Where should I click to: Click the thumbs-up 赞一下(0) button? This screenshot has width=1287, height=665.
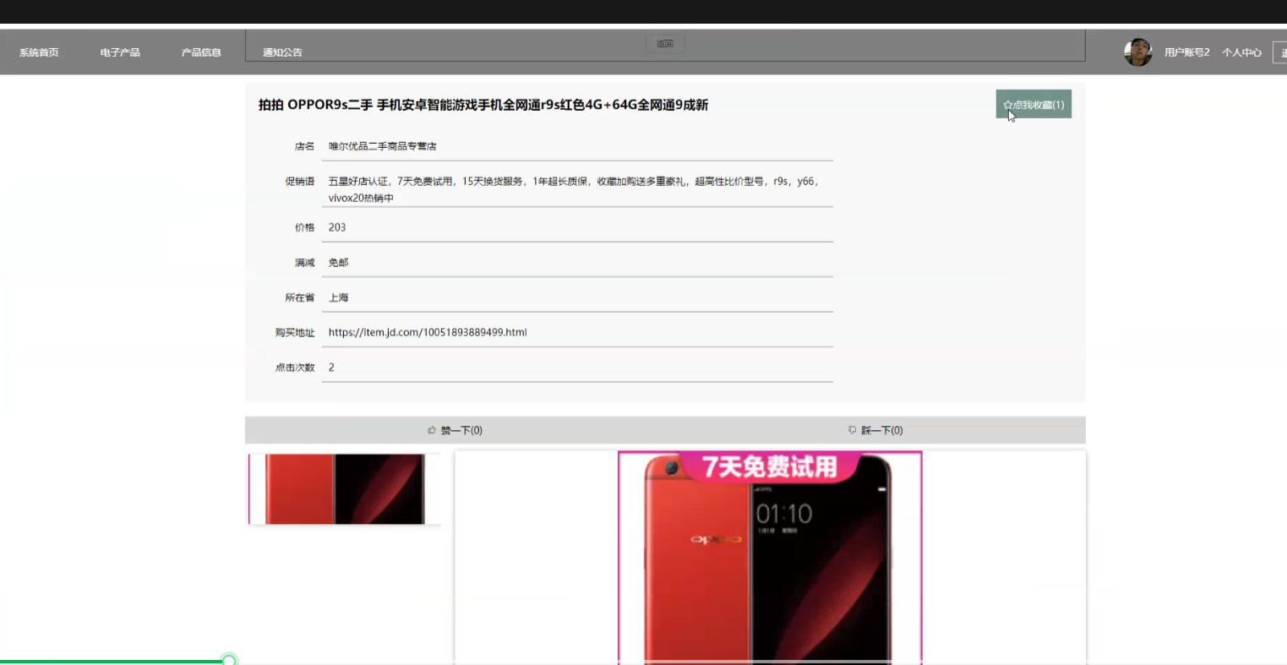[455, 430]
